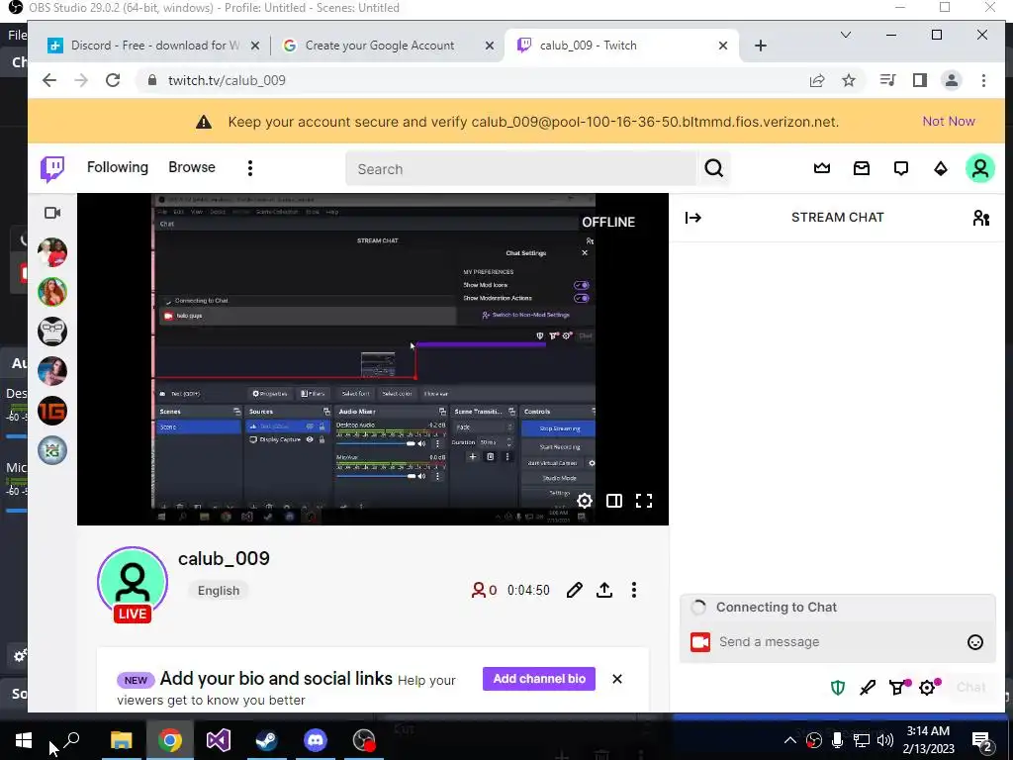Viewport: 1013px width, 760px height.
Task: Open the OBS Studio taskbar icon
Action: (364, 740)
